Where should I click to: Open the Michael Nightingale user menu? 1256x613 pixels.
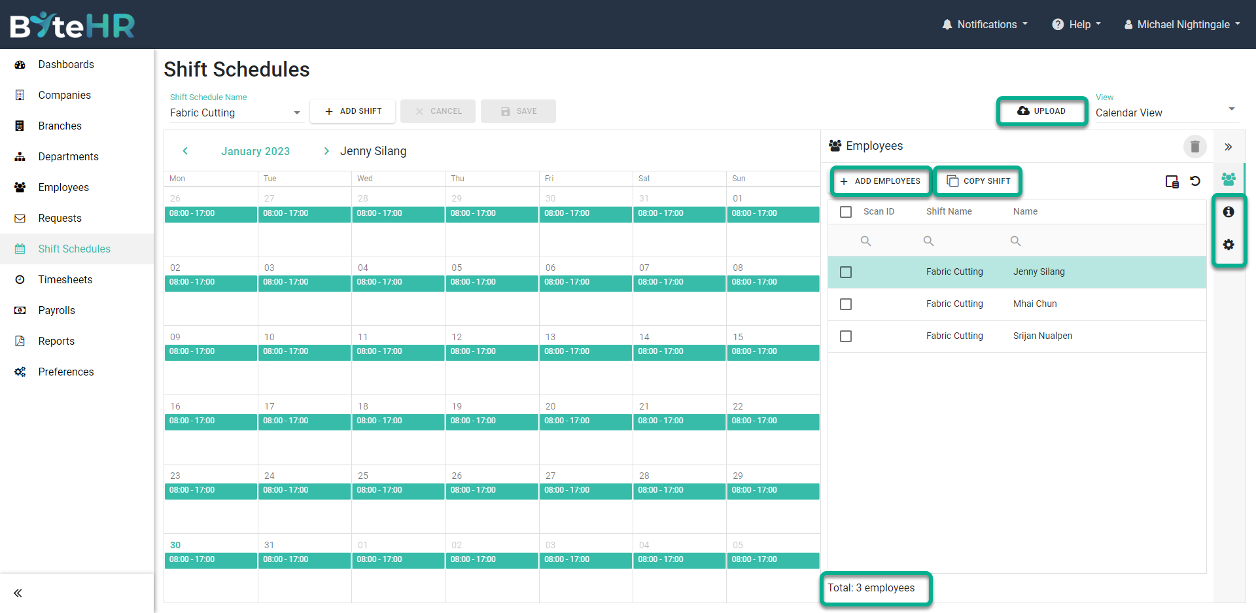pyautogui.click(x=1181, y=25)
